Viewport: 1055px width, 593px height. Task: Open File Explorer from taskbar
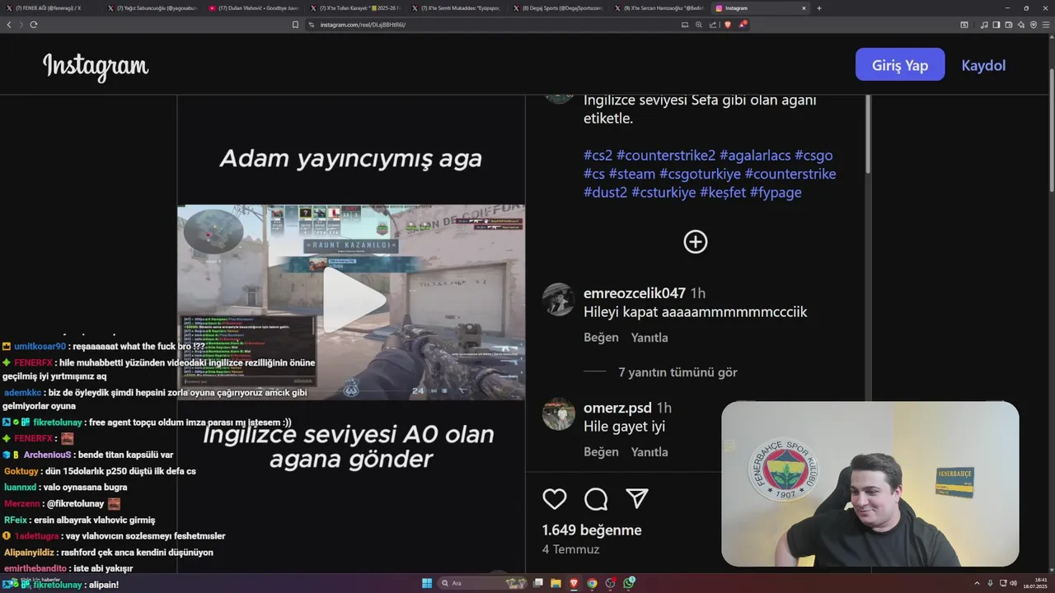point(556,583)
